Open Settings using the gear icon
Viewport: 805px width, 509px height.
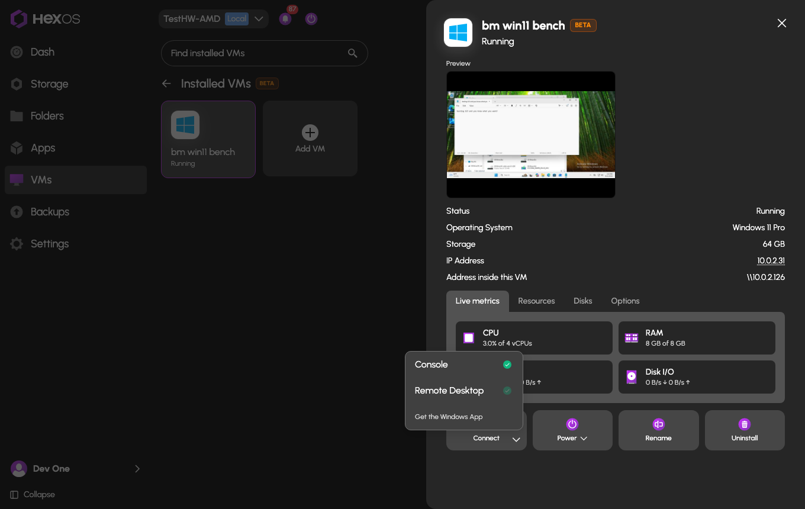tap(17, 244)
